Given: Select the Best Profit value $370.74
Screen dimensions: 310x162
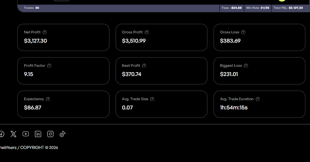Looking at the screenshot, I should [132, 74].
